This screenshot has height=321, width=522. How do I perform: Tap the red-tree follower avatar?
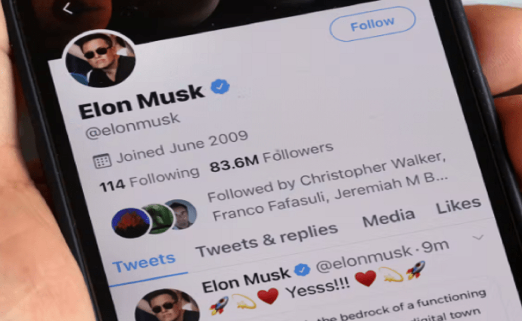[130, 223]
